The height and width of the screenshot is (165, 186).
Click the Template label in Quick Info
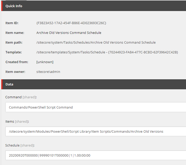point(14,52)
